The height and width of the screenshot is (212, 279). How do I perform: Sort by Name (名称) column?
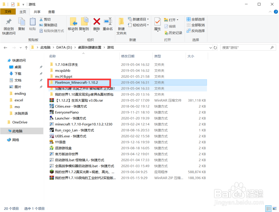52,56
